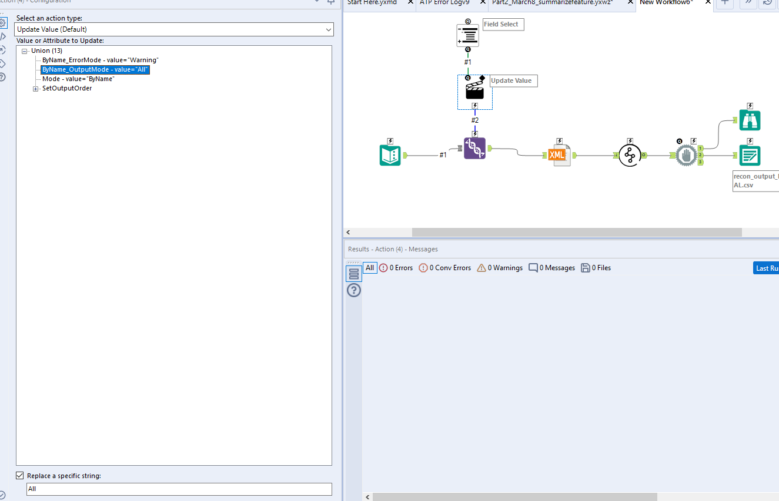The width and height of the screenshot is (779, 501).
Task: Click inside the replace string field containing All
Action: (x=176, y=489)
